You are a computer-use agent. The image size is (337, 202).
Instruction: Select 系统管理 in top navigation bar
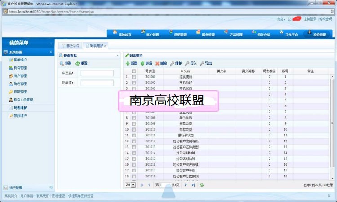coord(317,34)
